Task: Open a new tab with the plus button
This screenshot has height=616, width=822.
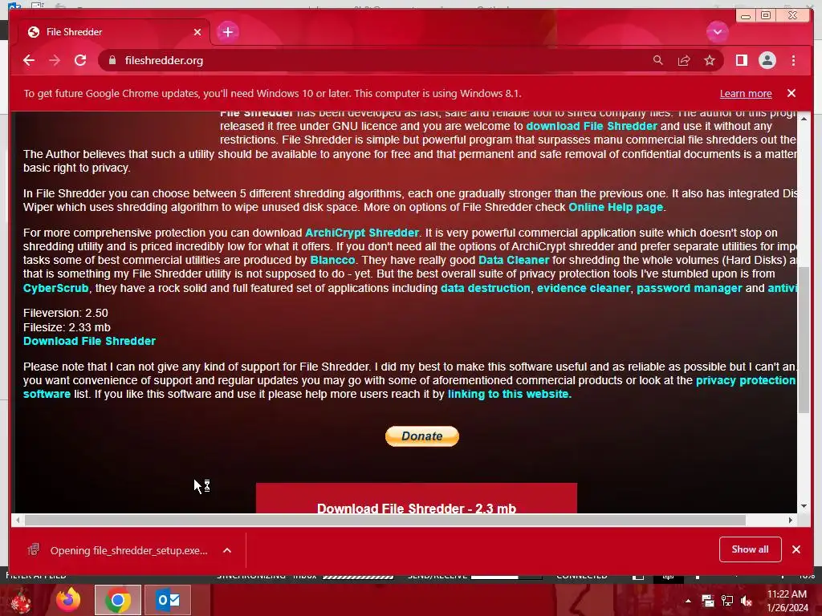Action: click(227, 32)
